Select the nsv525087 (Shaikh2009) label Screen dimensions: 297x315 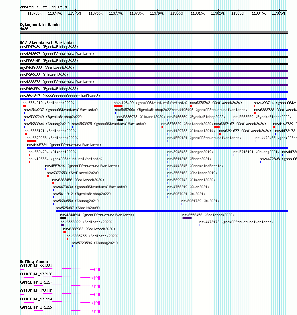coord(78,208)
